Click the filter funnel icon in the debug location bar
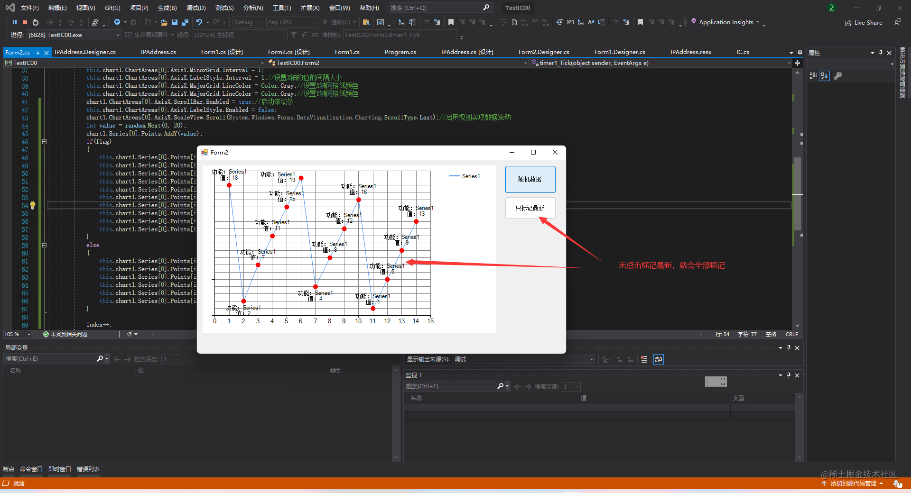The width and height of the screenshot is (911, 493). [x=294, y=35]
